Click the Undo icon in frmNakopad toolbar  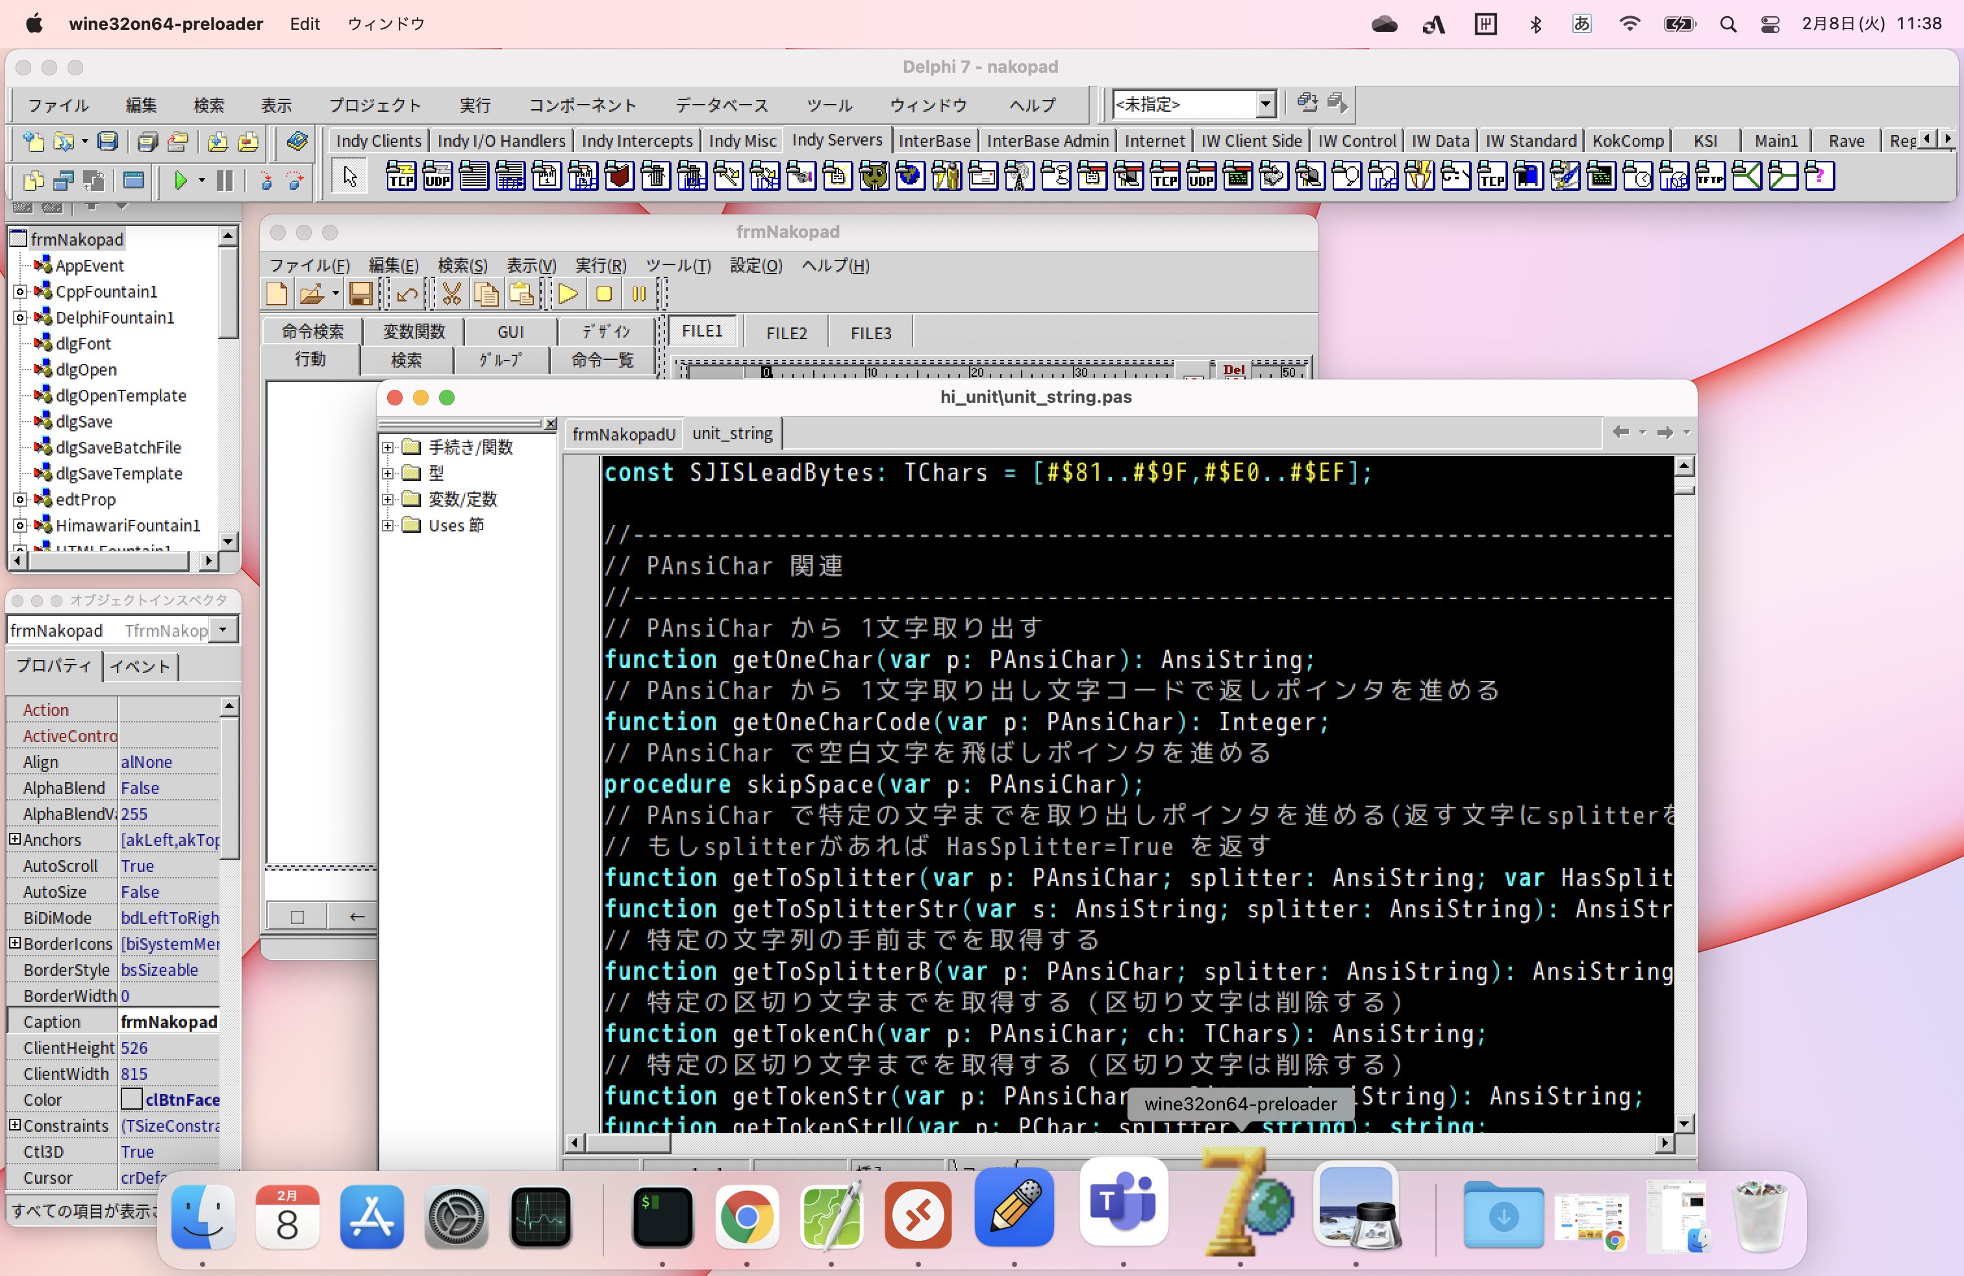(x=407, y=294)
